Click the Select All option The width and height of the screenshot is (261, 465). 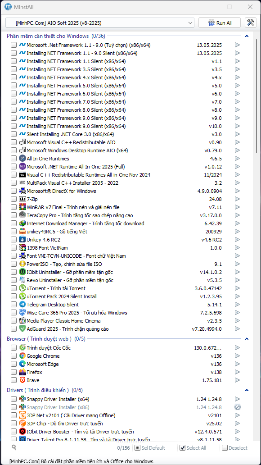(x=193, y=448)
